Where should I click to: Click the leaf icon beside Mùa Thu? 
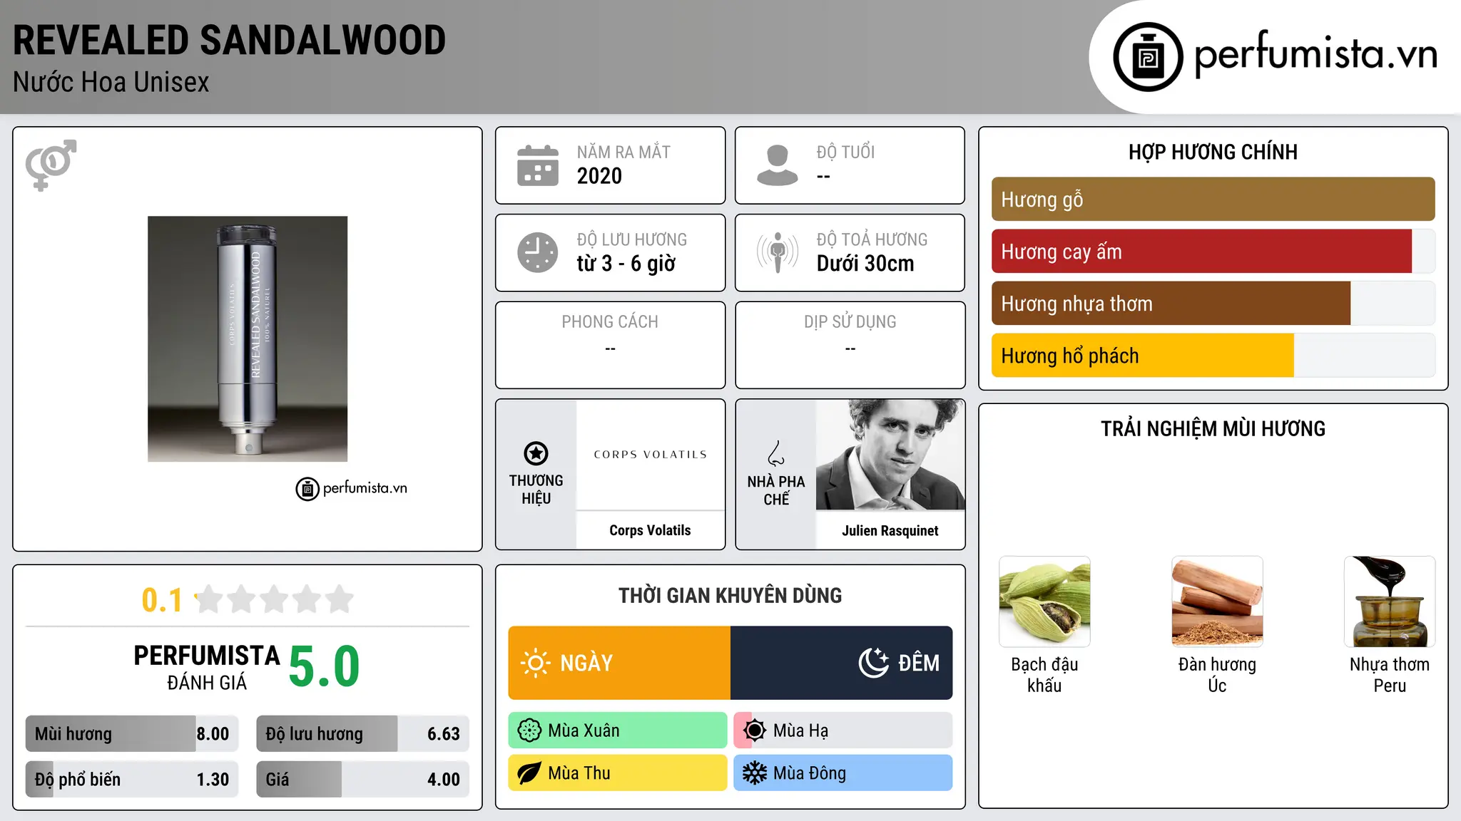click(x=529, y=773)
